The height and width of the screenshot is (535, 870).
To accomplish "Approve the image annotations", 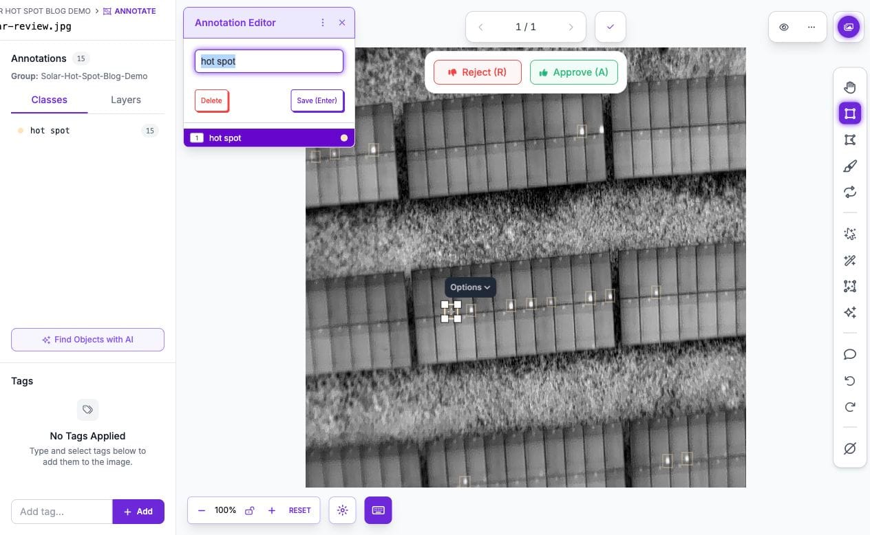I will 574,72.
